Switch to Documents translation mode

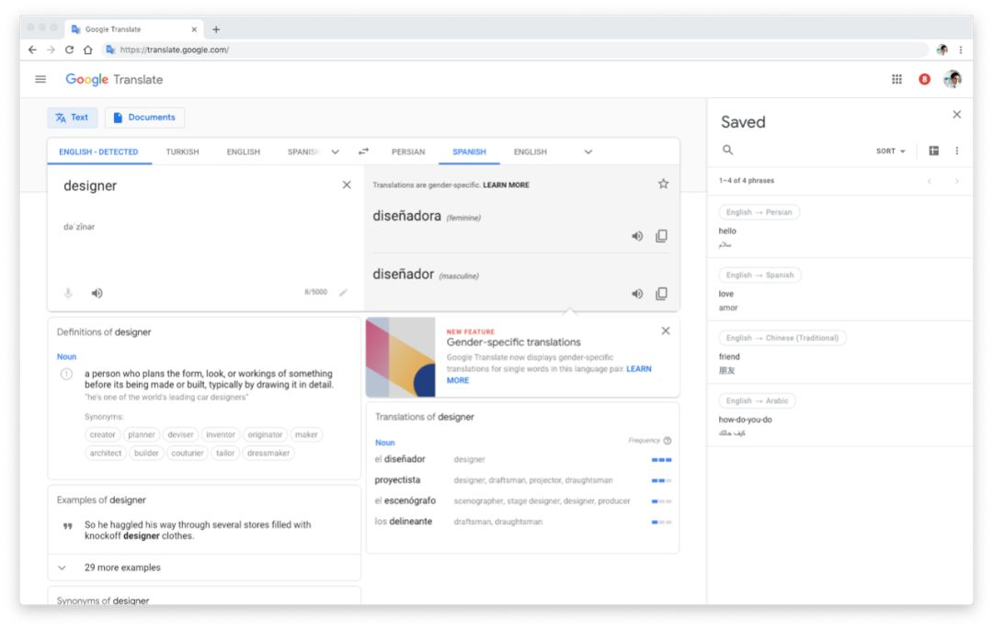[144, 118]
